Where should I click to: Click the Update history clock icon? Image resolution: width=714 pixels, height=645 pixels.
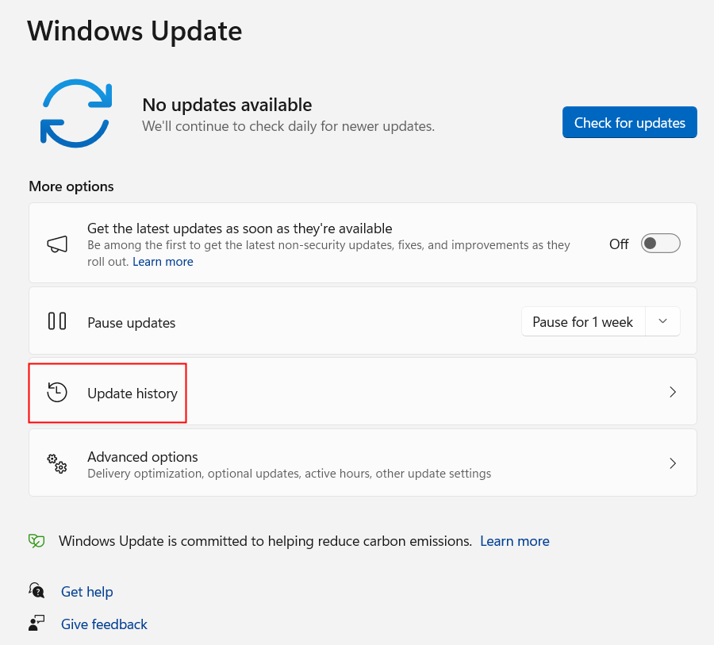pyautogui.click(x=57, y=392)
